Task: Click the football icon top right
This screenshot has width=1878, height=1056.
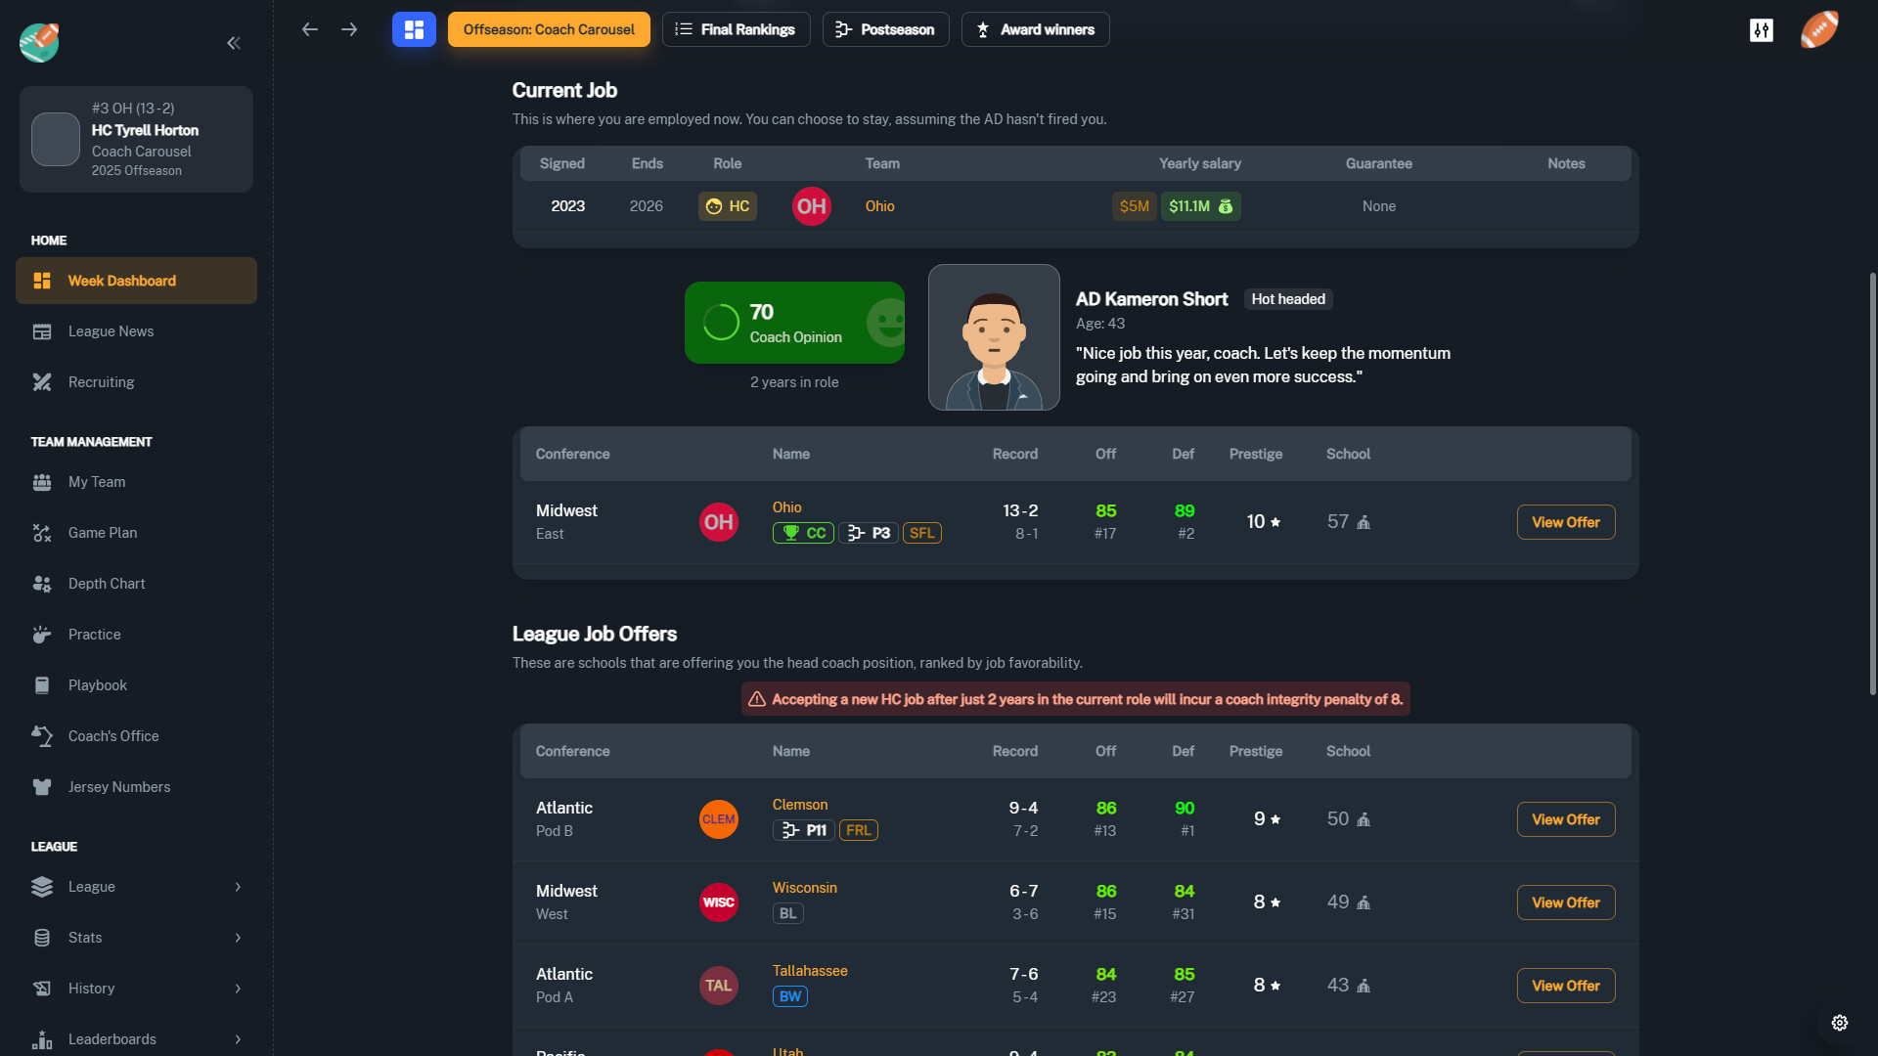Action: pos(1818,29)
